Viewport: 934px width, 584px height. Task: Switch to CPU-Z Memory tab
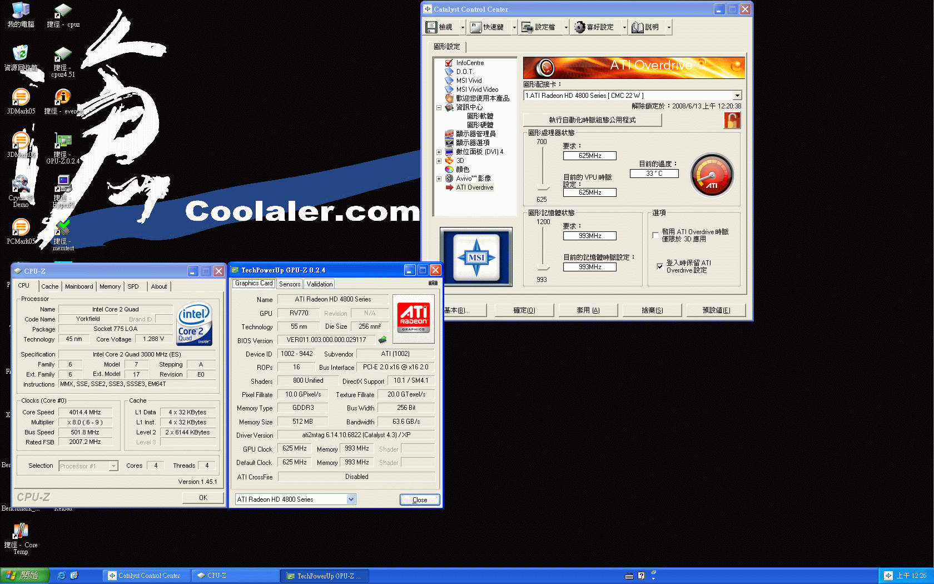(x=110, y=286)
